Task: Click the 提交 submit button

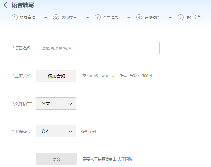Action: (57, 159)
